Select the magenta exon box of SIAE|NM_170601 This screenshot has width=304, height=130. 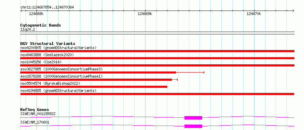(193, 126)
